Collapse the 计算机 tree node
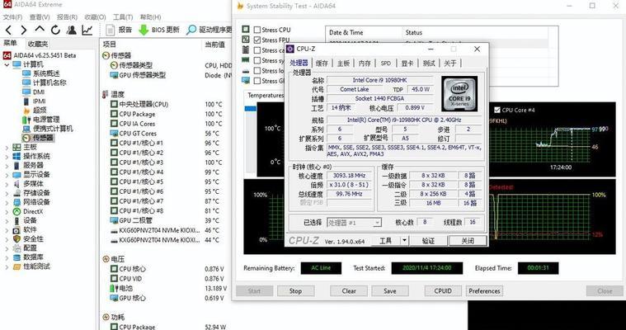 tap(7, 64)
